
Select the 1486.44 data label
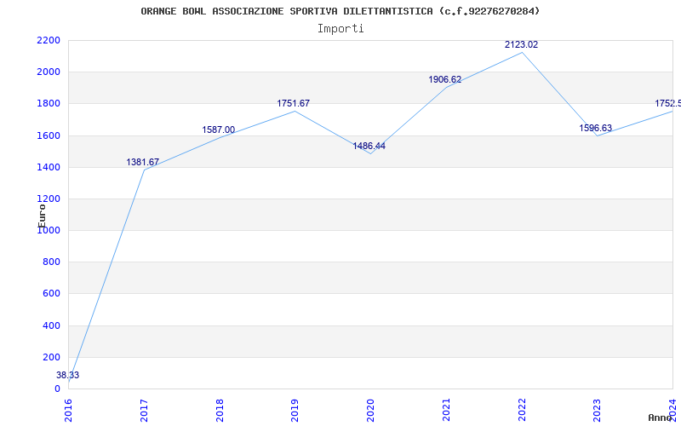[x=369, y=146]
